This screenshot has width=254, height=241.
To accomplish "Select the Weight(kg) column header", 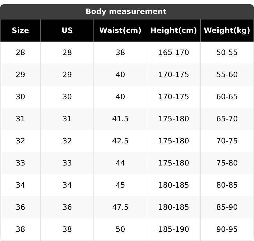I will 227,31.
